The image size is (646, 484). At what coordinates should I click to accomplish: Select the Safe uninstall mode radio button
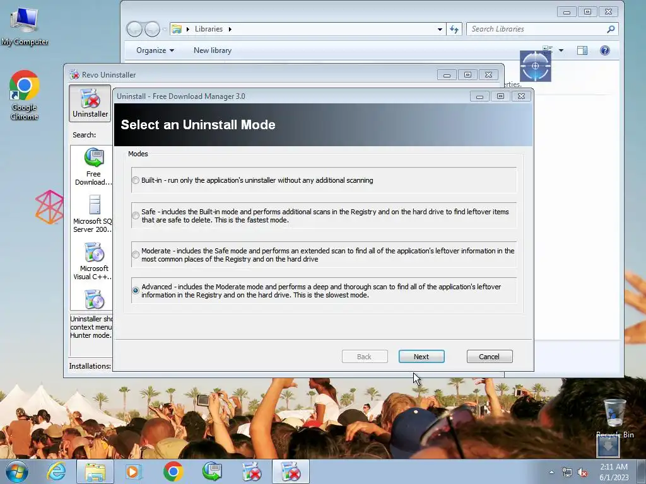click(136, 216)
